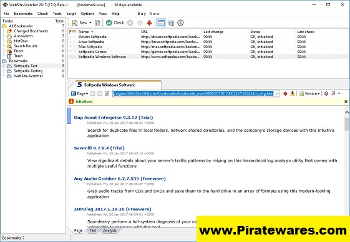Click the green clock AutoWatch icon
Viewport: 350px width, 242px height.
180,23
